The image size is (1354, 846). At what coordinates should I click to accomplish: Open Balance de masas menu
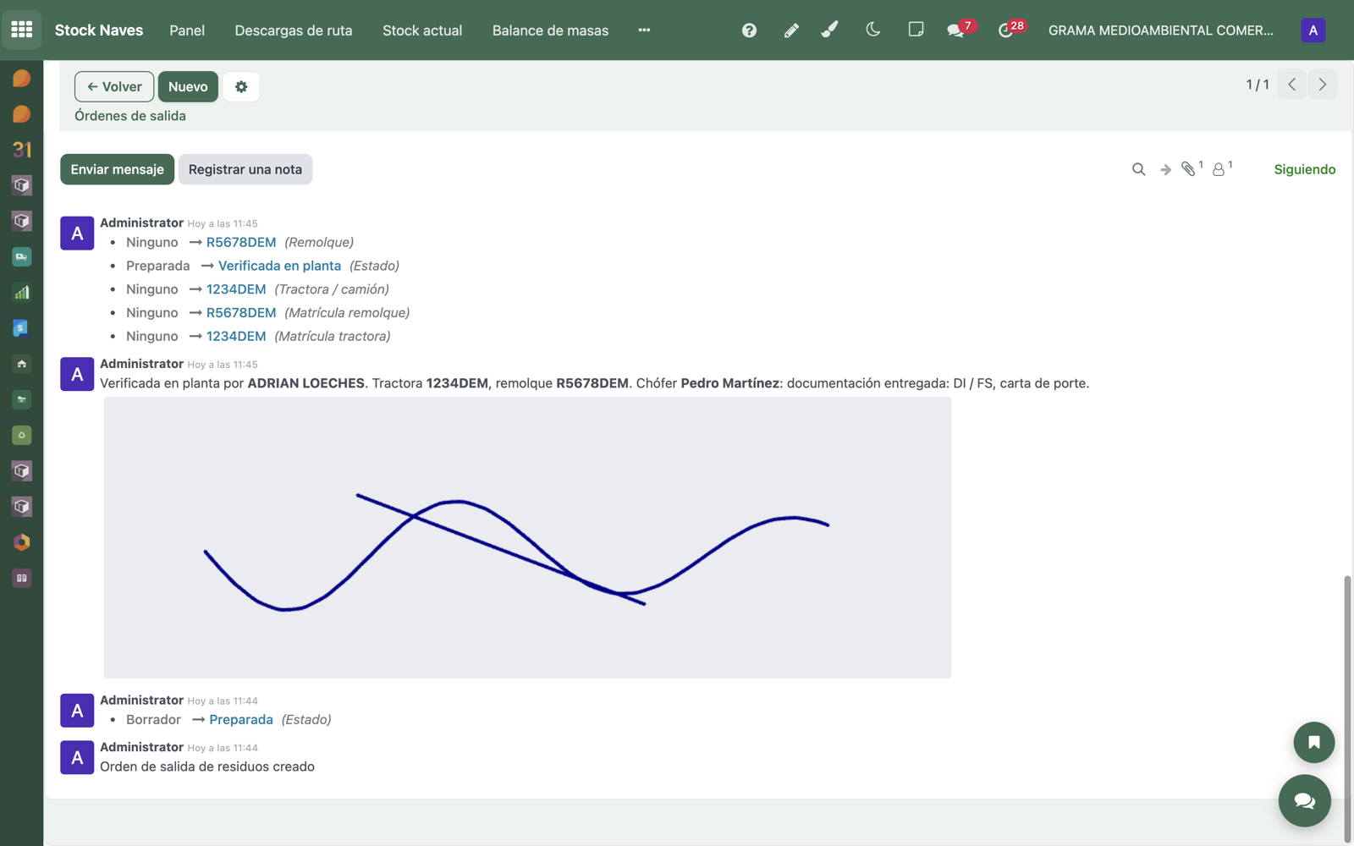click(550, 30)
